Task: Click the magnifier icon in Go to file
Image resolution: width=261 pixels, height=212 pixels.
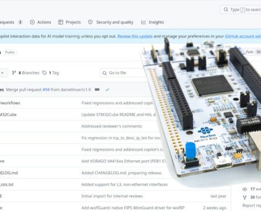Action: (x=105, y=73)
